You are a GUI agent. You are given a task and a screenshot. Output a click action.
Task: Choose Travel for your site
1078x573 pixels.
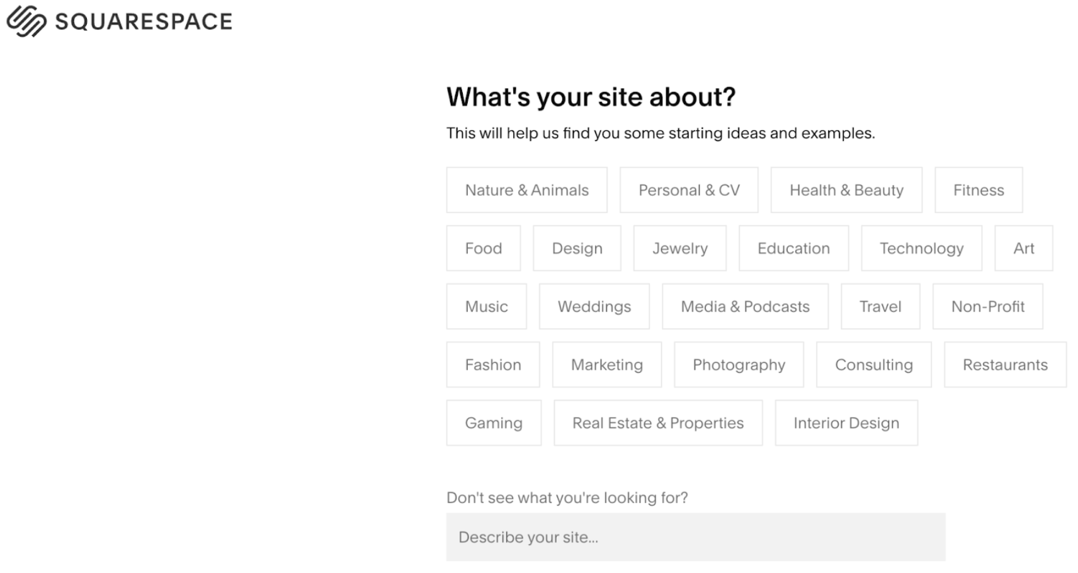click(x=880, y=307)
